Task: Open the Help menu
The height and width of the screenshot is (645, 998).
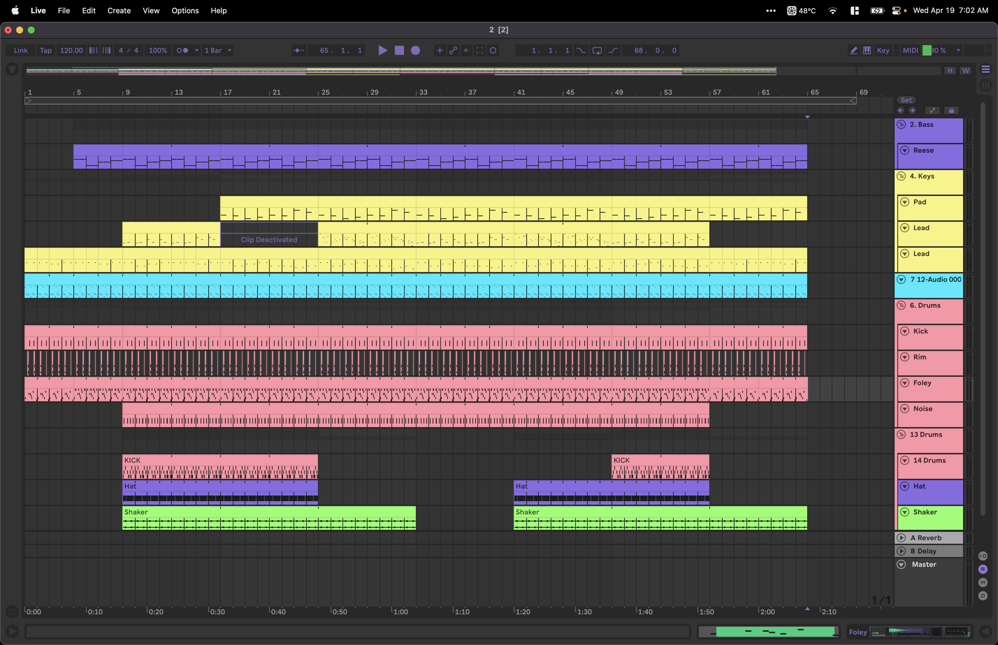Action: click(x=219, y=10)
